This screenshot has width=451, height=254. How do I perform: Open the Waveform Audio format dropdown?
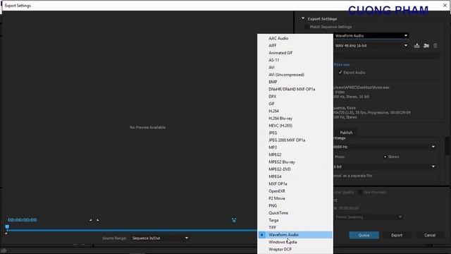tap(371, 36)
